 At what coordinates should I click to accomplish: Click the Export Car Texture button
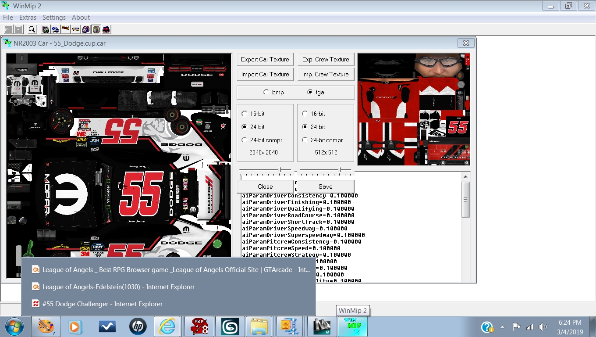pyautogui.click(x=265, y=59)
